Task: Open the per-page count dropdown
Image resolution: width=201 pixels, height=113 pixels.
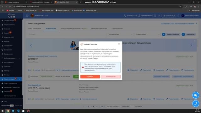Action: [113, 106]
